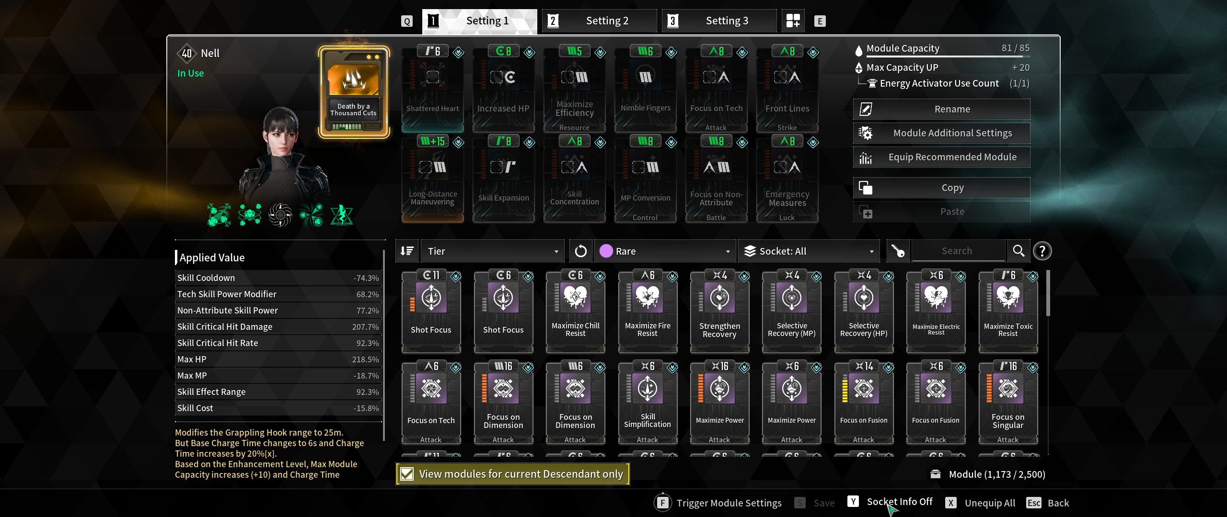This screenshot has width=1227, height=517.
Task: Expand the Tier sort dropdown
Action: click(x=493, y=251)
